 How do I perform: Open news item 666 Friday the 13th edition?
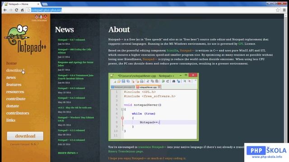(x=74, y=51)
